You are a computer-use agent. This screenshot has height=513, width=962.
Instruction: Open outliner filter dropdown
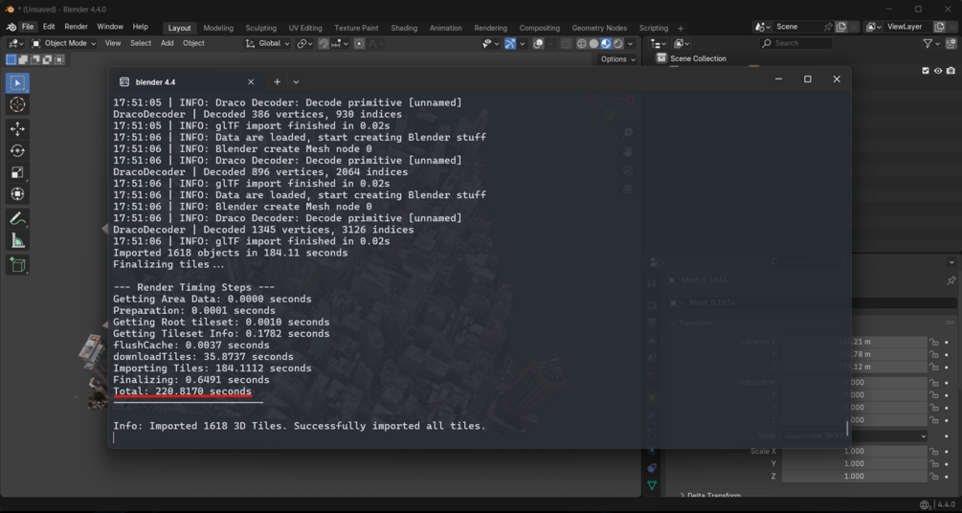(x=931, y=44)
